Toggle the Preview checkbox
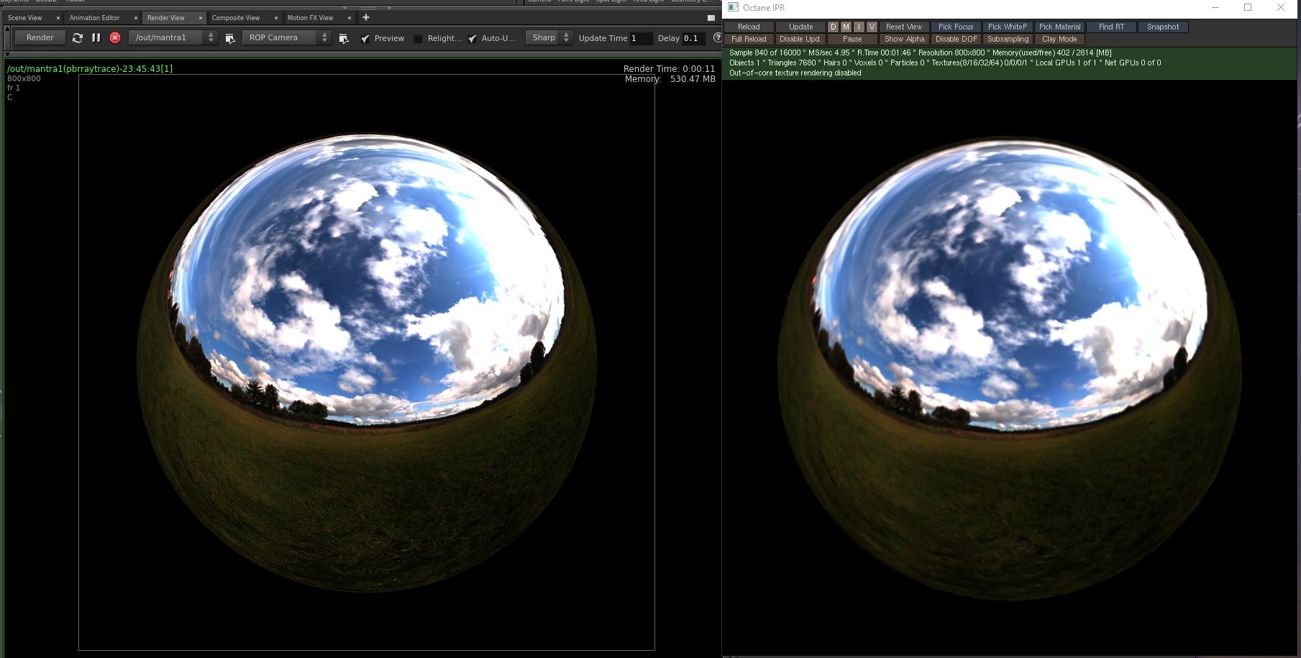 click(365, 38)
